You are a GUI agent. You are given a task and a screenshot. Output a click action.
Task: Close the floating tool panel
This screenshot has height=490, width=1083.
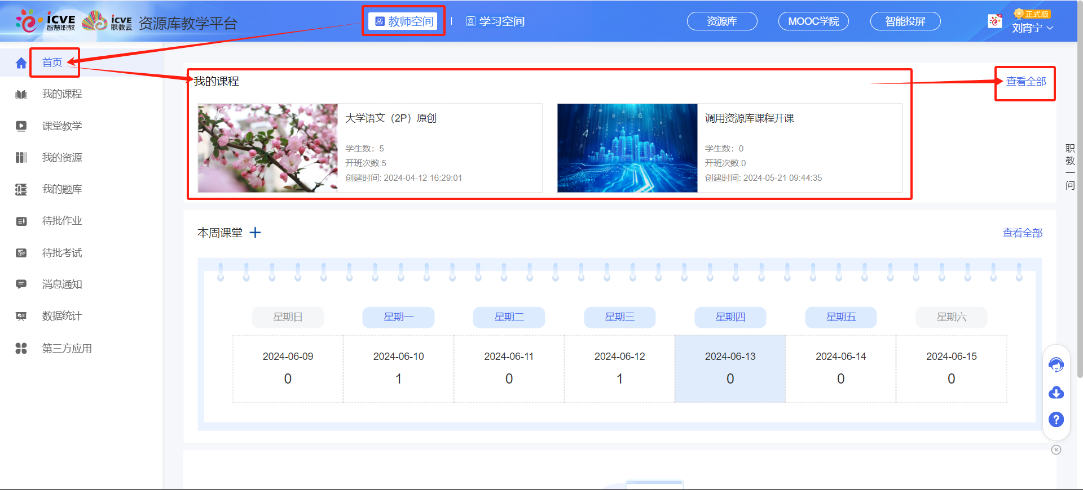coord(1056,449)
